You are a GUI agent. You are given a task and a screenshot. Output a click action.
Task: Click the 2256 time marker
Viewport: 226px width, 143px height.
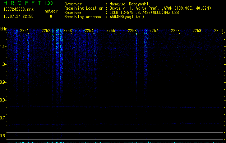[132, 31]
